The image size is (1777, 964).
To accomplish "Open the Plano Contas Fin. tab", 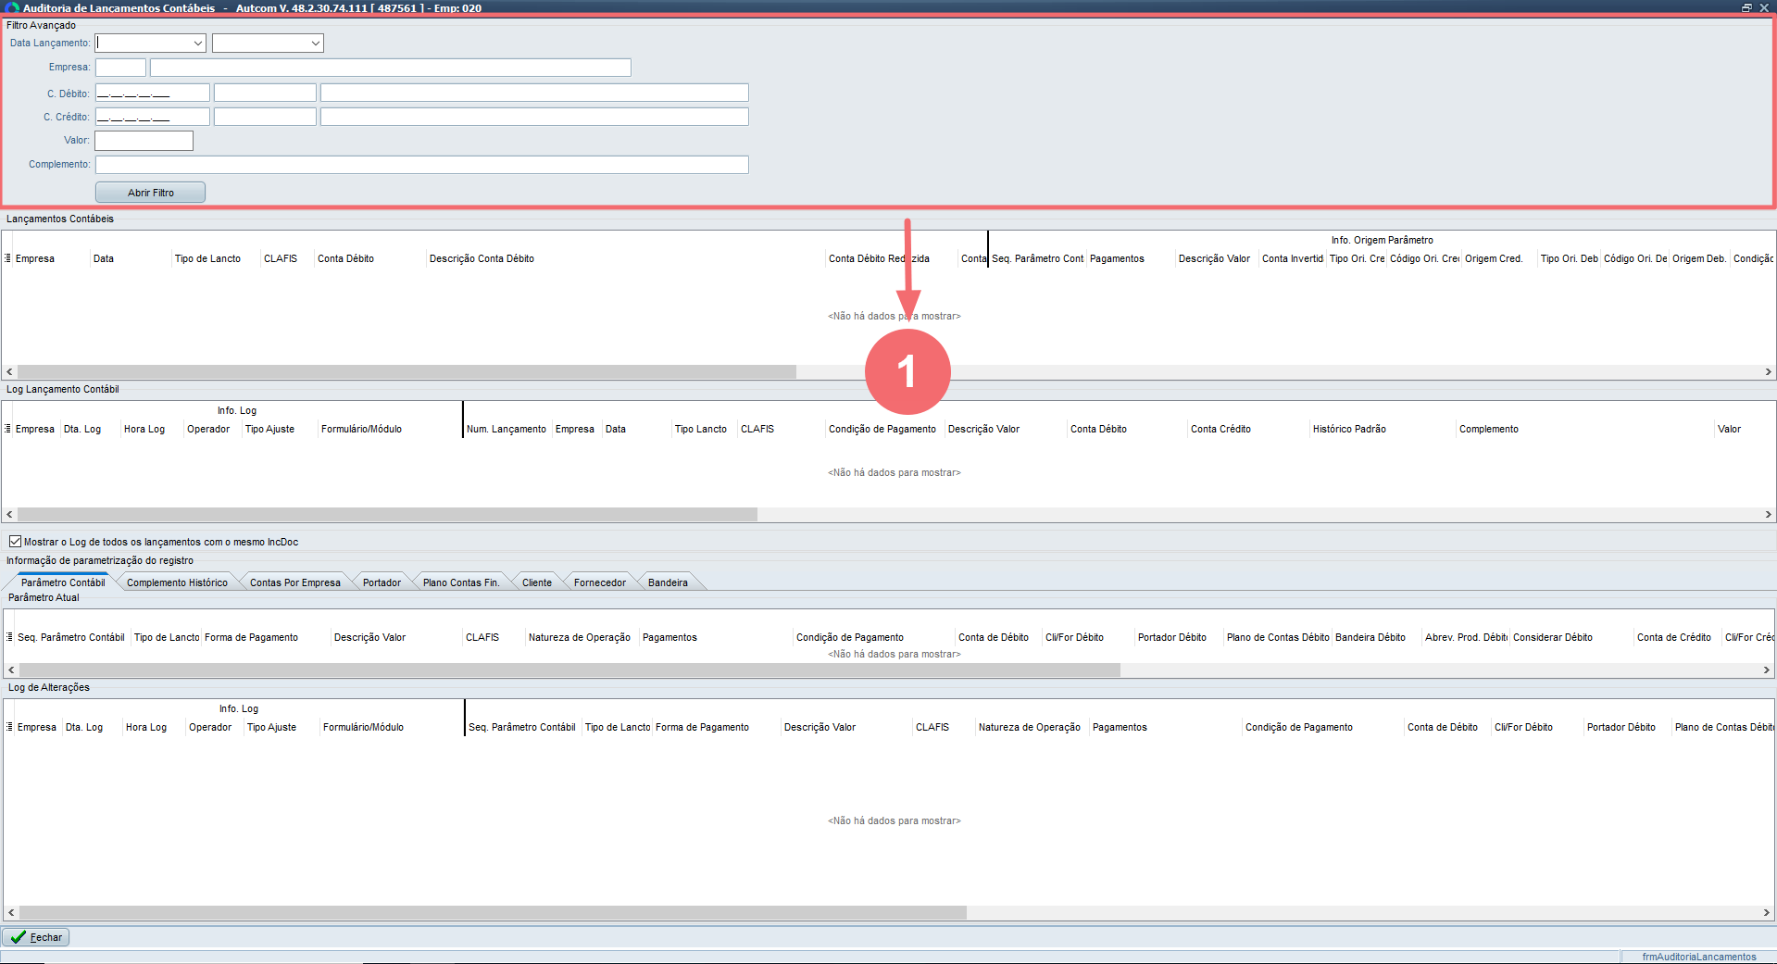I will [x=461, y=582].
